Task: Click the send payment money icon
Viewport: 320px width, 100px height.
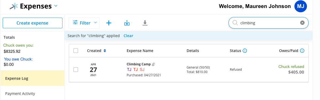Action: pyautogui.click(x=127, y=23)
